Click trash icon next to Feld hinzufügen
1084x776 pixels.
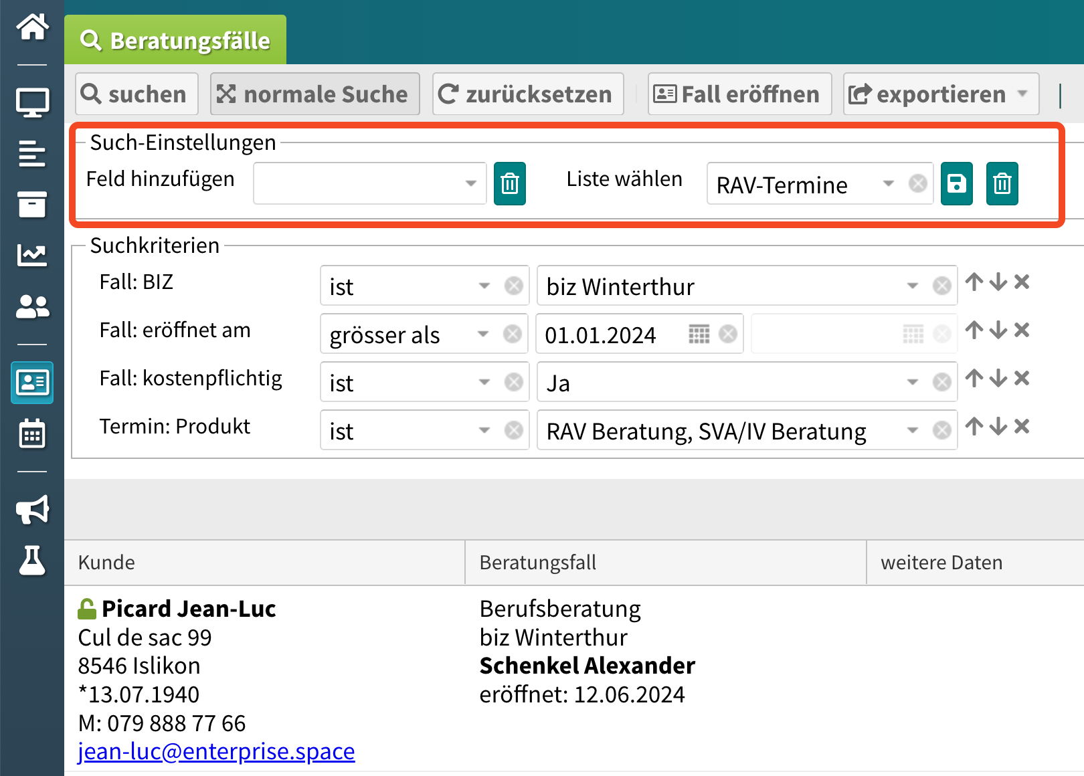510,183
